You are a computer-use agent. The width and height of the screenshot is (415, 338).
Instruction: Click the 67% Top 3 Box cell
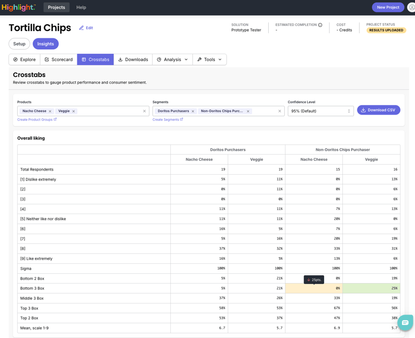314,308
